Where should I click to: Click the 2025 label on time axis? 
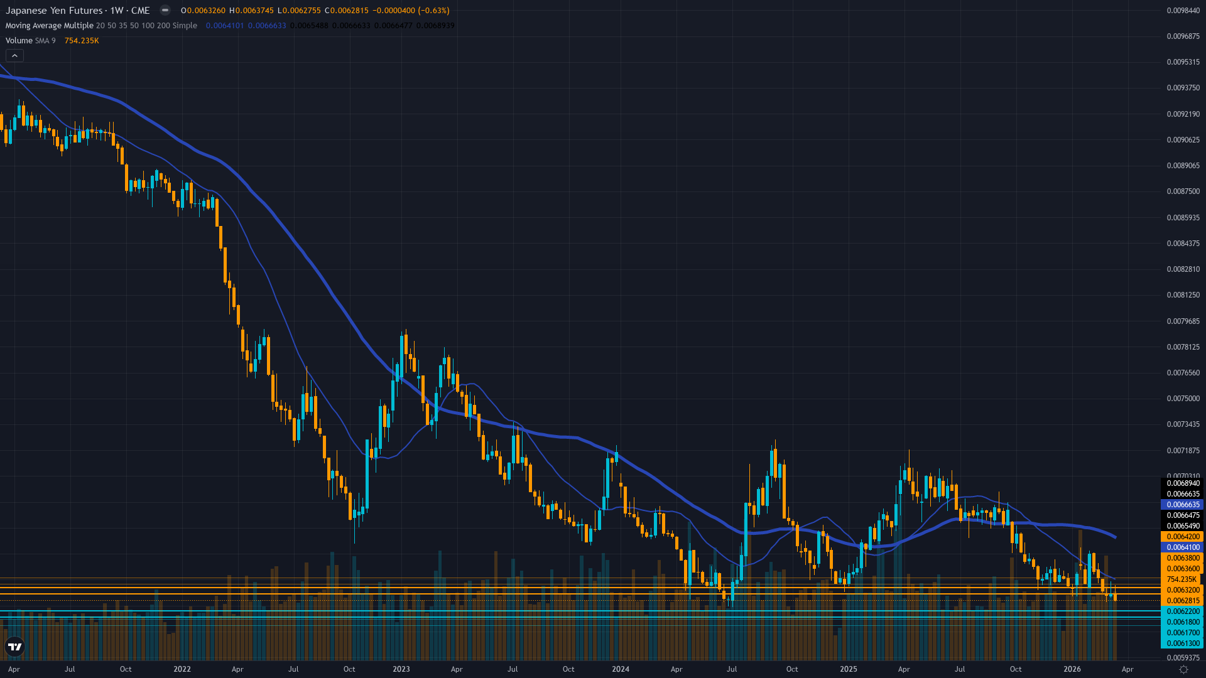(849, 669)
